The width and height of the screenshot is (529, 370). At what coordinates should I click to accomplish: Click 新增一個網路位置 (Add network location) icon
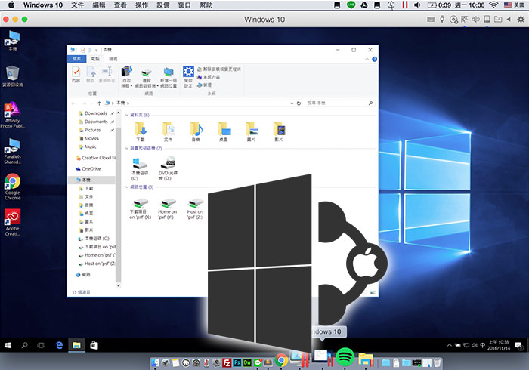tap(169, 72)
